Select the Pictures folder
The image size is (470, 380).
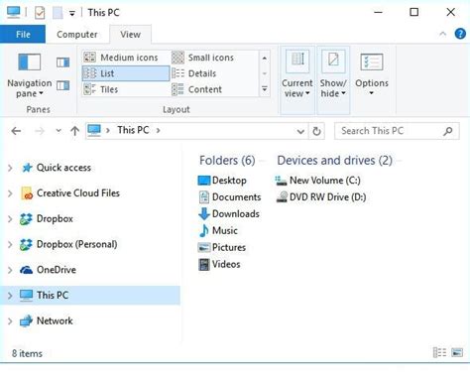coord(222,248)
